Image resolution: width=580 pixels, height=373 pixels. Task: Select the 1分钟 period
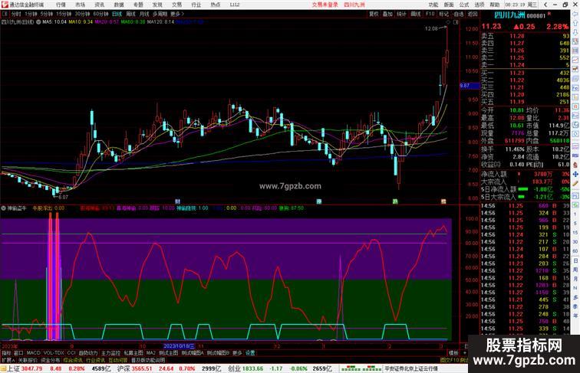coord(31,14)
